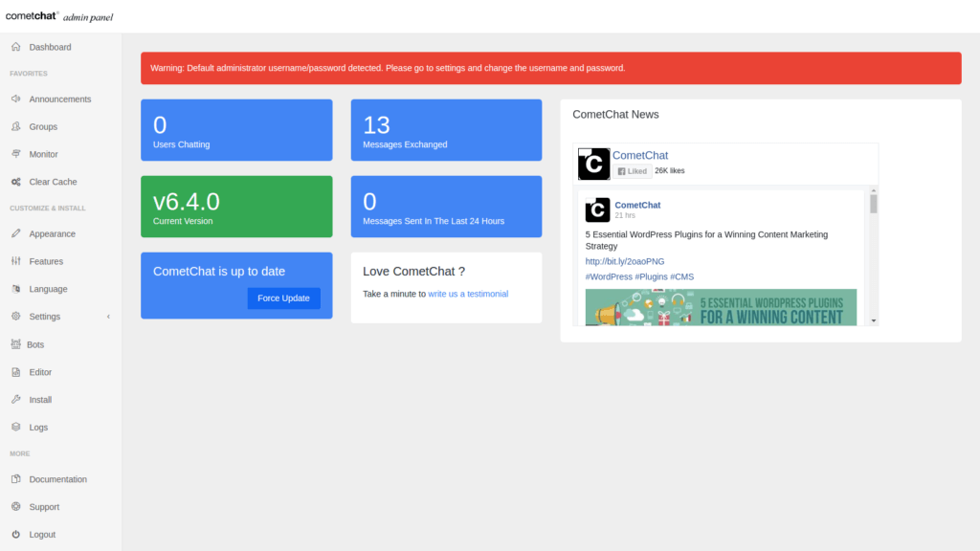This screenshot has width=980, height=551.
Task: Click the #CMS hashtag
Action: [x=681, y=276]
